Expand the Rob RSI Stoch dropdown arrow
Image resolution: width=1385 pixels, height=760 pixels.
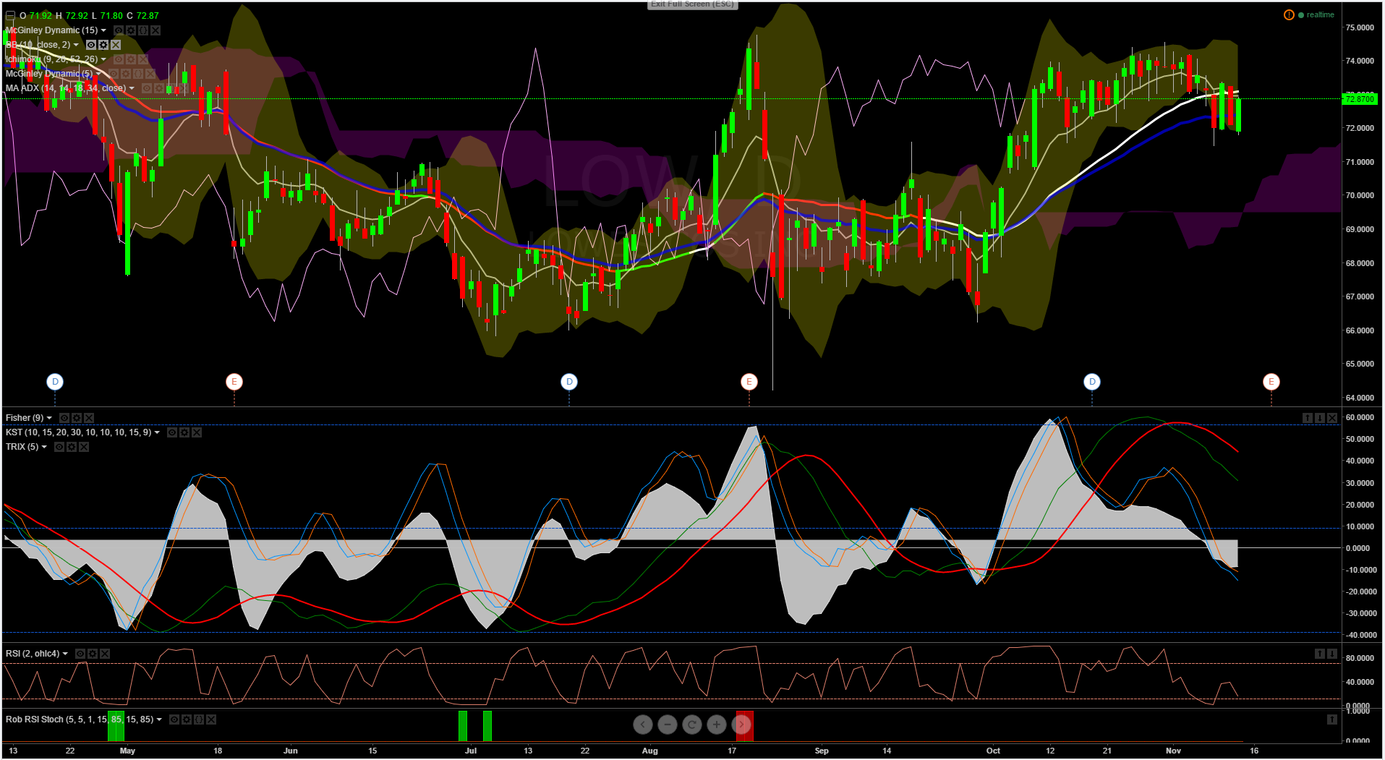(159, 720)
